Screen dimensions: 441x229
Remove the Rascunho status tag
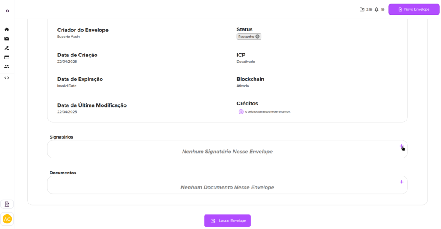pyautogui.click(x=258, y=37)
